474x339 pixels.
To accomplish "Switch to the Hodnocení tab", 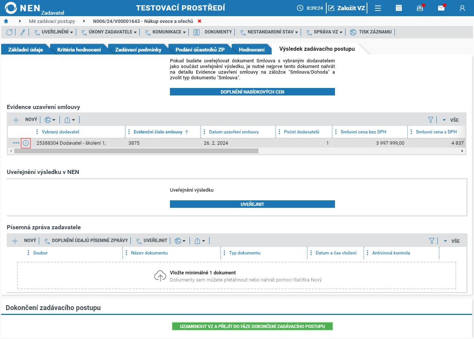I will click(252, 49).
